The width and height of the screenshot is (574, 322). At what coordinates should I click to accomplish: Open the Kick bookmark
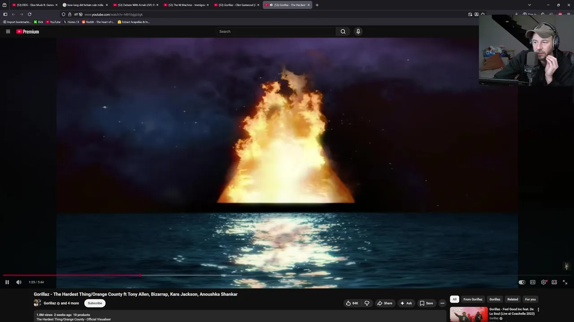39,22
